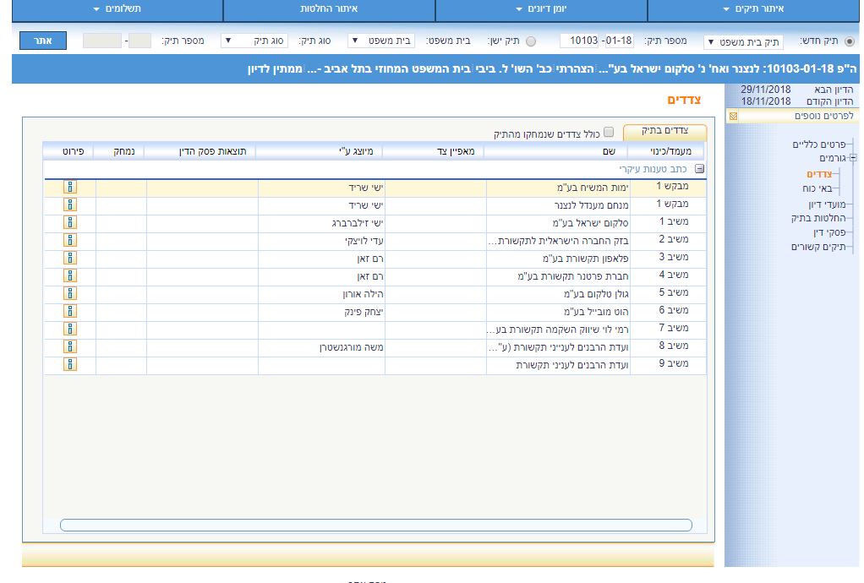
Task: Open החלטות בתיק in the sidebar tree
Action: click(x=818, y=219)
